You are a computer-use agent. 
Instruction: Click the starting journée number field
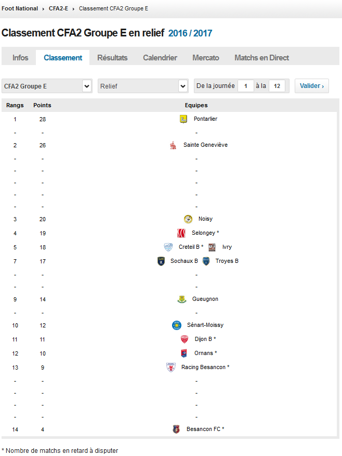coord(246,86)
